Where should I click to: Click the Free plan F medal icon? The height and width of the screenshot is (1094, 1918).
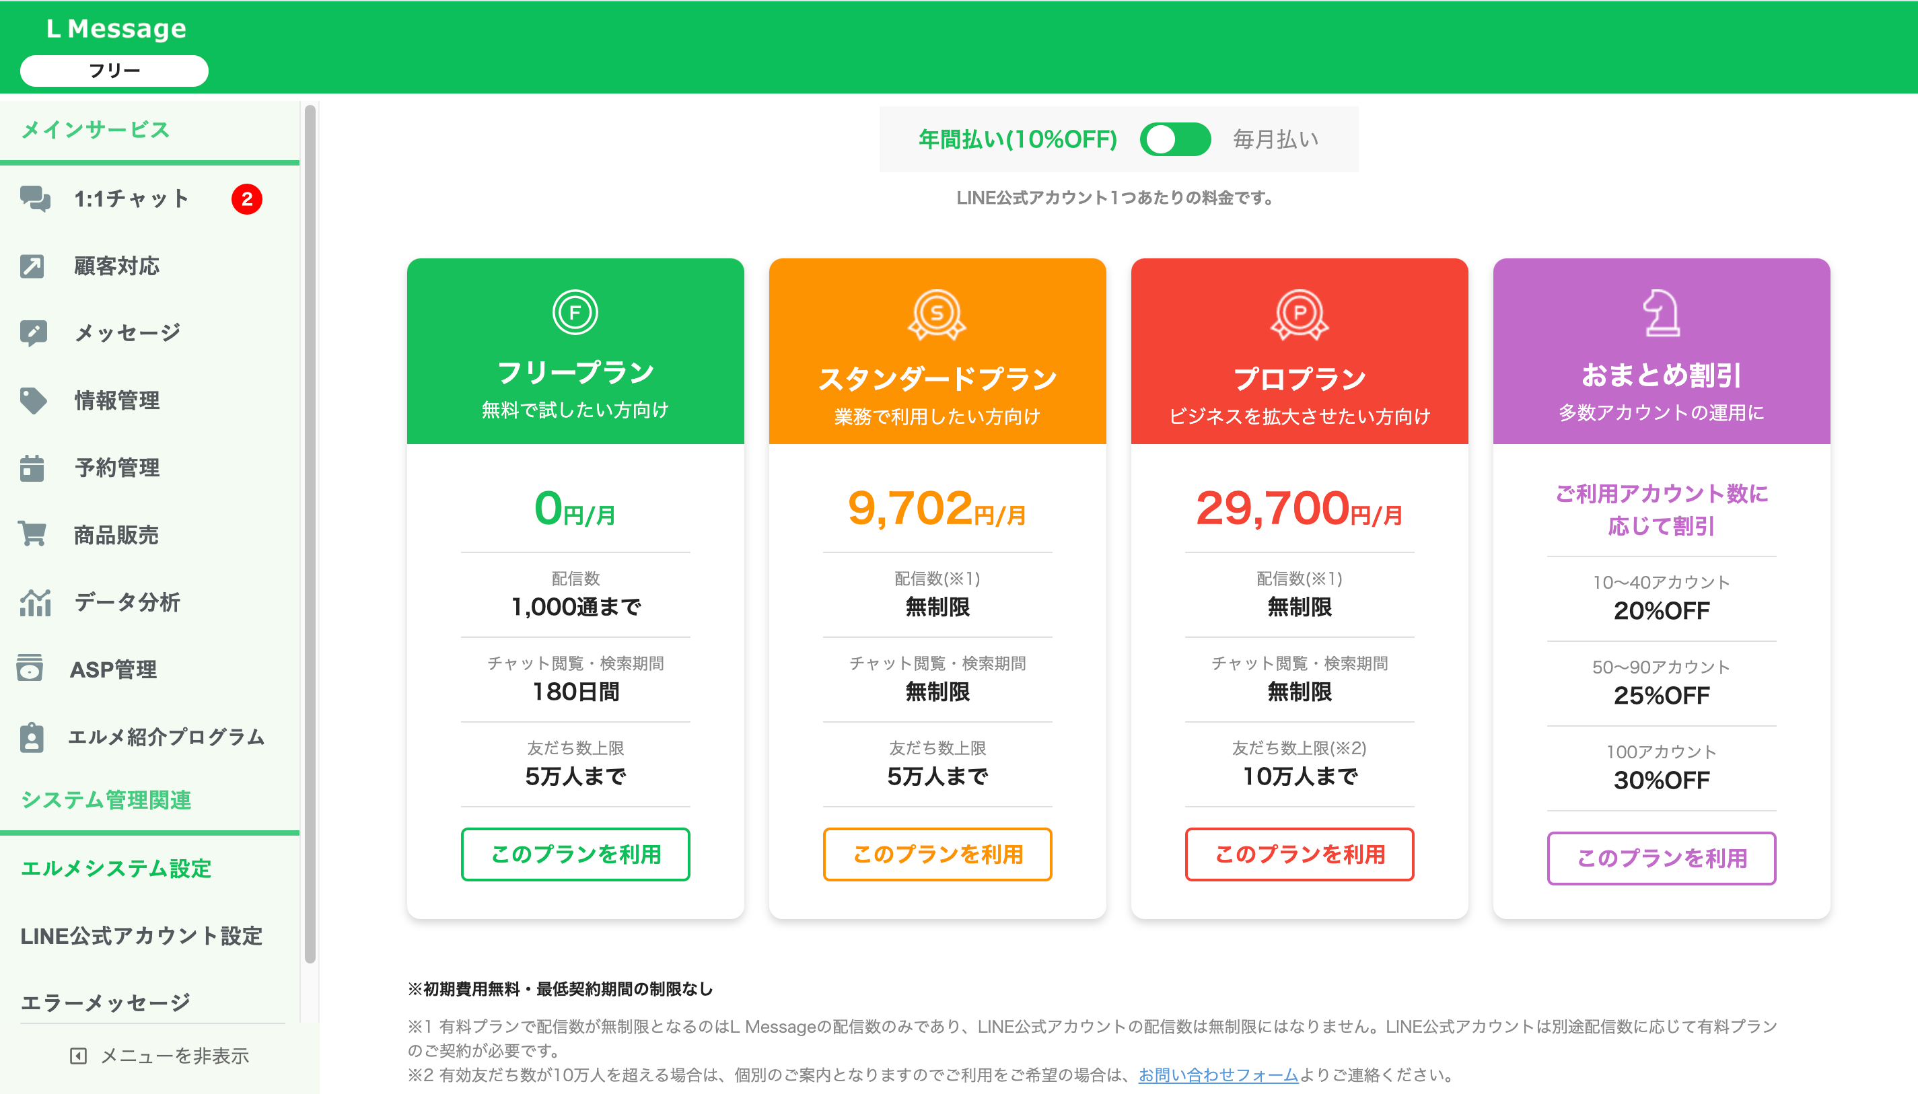click(x=575, y=312)
